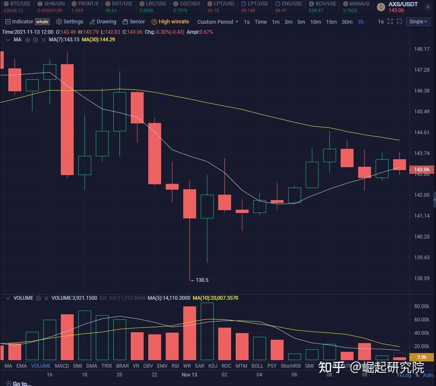Click the screenshot icon beside fullscreen
Screen dimensions: 436x386
pyautogui.click(x=400, y=21)
